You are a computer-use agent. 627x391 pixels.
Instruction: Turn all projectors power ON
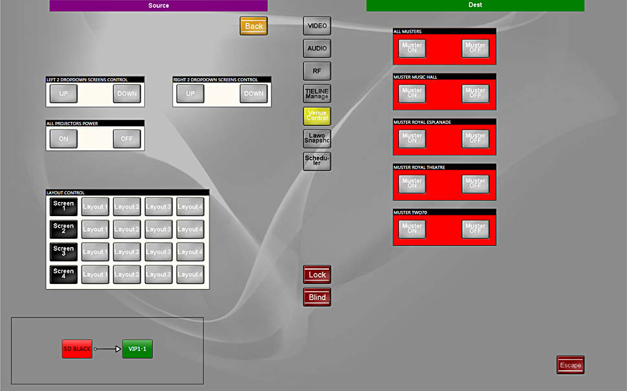[x=63, y=139]
